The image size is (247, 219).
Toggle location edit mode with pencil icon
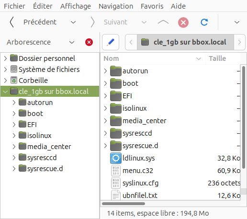point(111,42)
